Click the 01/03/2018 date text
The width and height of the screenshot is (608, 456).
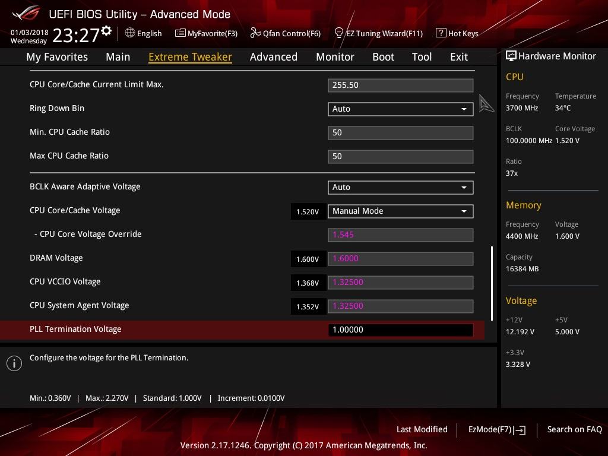(x=30, y=32)
